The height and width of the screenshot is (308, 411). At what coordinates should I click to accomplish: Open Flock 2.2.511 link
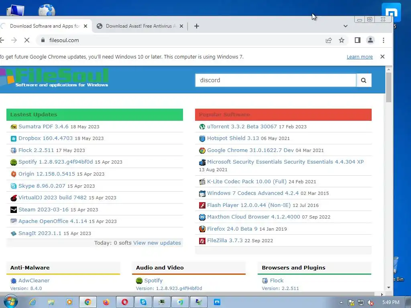[36, 150]
